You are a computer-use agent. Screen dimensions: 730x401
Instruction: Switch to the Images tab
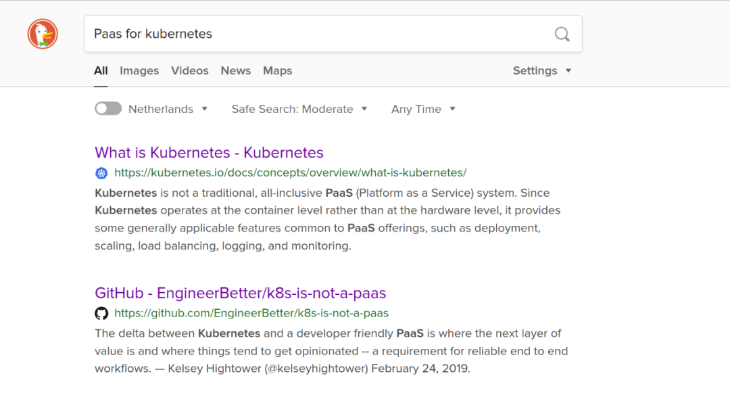point(139,70)
